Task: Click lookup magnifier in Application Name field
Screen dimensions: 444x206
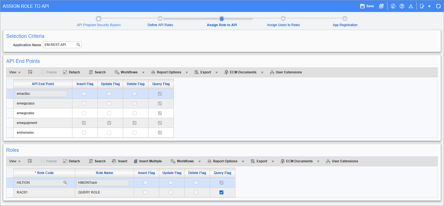Action: click(x=78, y=44)
